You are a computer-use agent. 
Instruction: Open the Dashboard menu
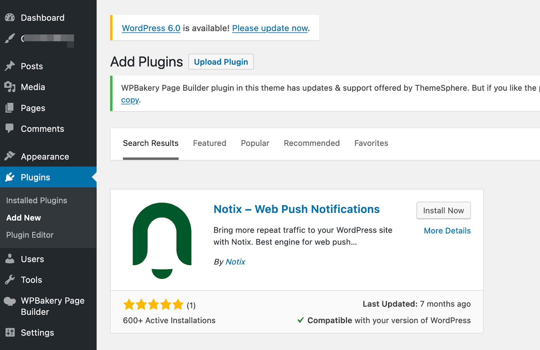(48, 18)
